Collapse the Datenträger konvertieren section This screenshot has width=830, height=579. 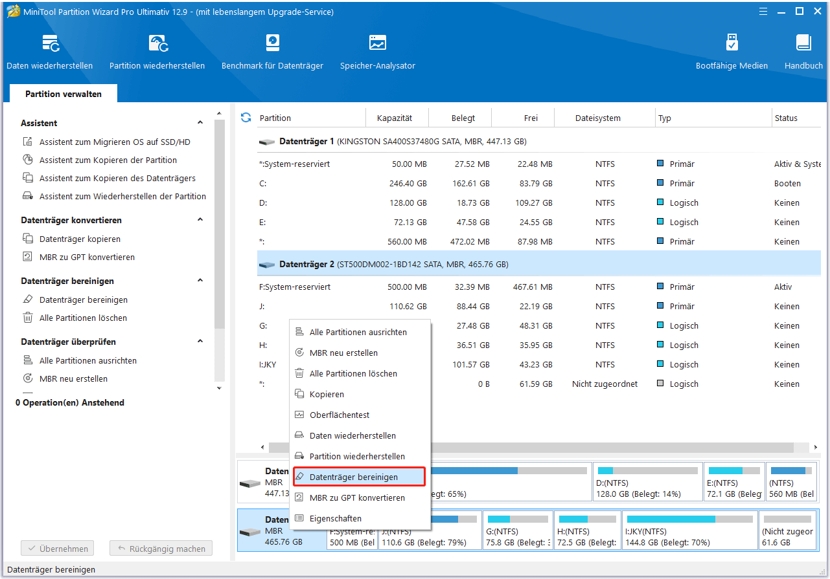click(200, 220)
